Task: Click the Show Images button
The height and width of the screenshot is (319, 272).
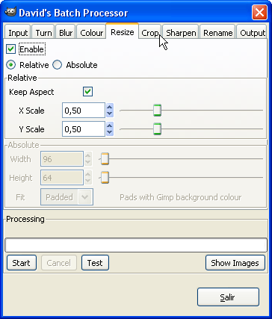Action: tap(235, 263)
